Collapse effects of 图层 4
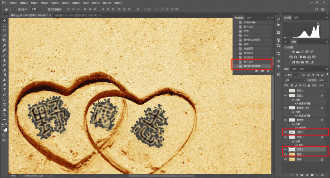 click(x=325, y=137)
